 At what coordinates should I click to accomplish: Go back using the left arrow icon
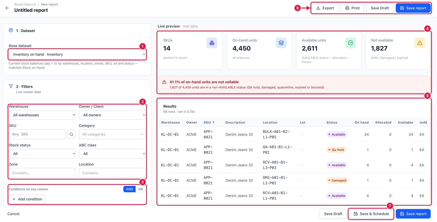pos(7,8)
